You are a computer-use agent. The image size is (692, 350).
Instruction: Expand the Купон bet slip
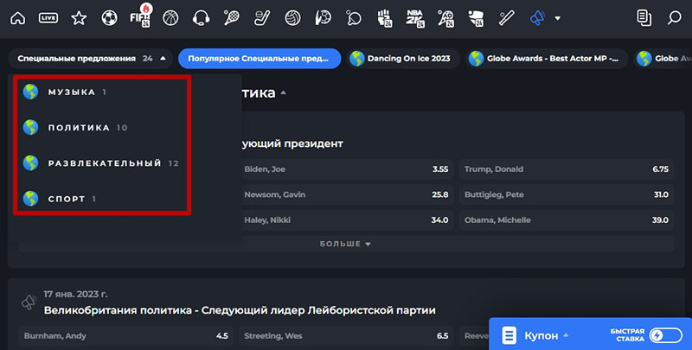tap(547, 336)
